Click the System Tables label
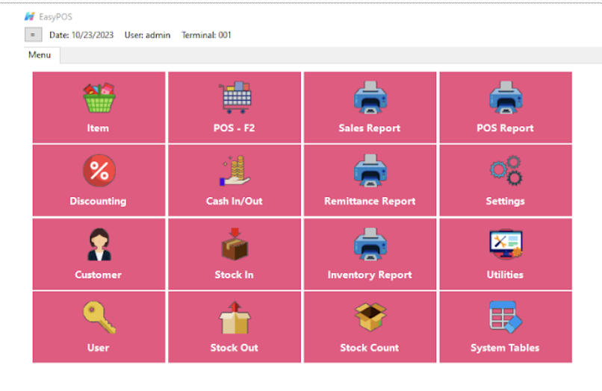Screen dimensions: 602x391 [x=505, y=348]
